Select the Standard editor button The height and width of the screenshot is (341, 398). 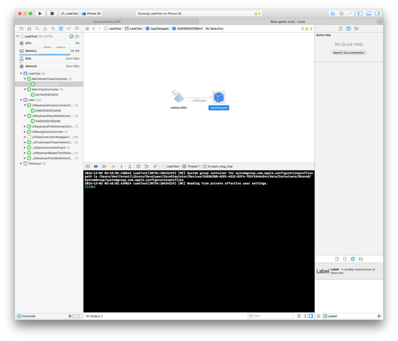tap(333, 14)
